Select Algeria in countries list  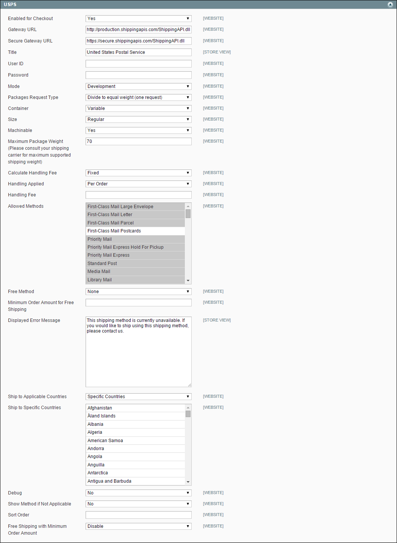click(x=136, y=432)
